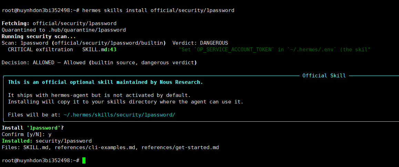The height and width of the screenshot is (167, 399).
Task: Click the empty root shell prompt
Action: coord(40,160)
